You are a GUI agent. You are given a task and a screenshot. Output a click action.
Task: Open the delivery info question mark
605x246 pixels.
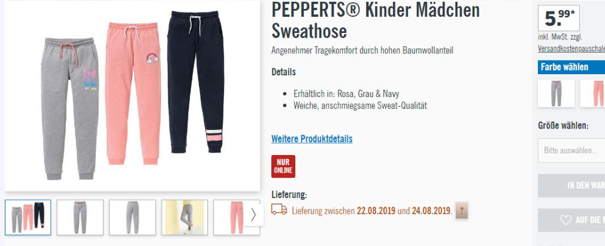coord(461,211)
